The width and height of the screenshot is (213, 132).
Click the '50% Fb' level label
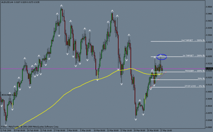[x=201, y=79]
